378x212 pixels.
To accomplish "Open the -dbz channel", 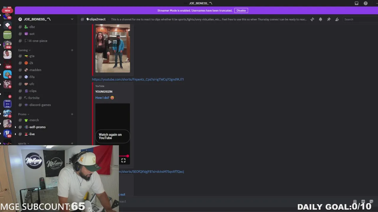I will [x=46, y=27].
